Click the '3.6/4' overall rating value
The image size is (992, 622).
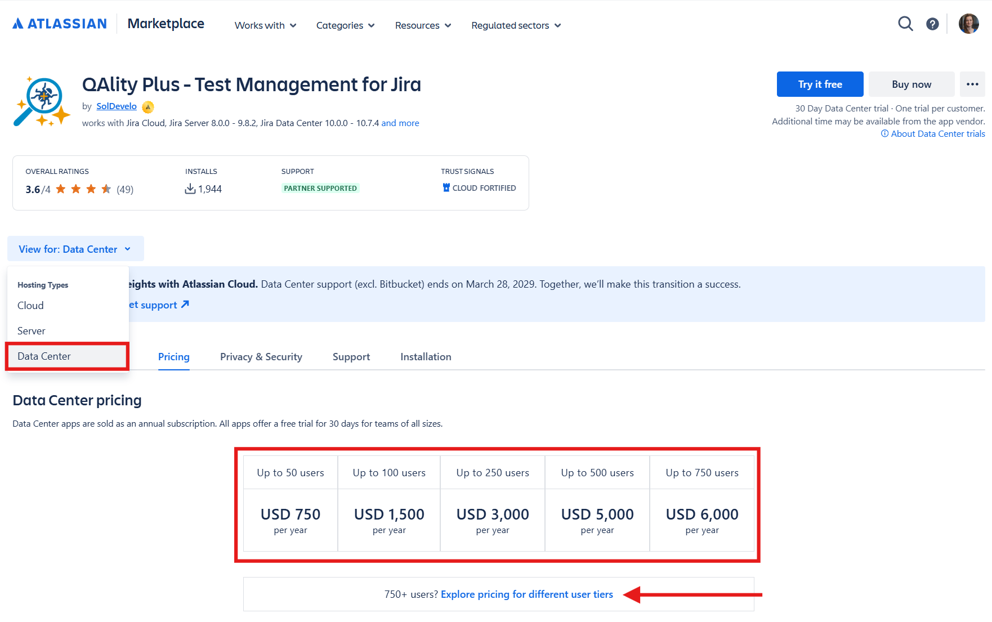38,189
